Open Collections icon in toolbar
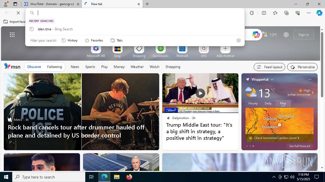325x182 pixels. point(286,13)
